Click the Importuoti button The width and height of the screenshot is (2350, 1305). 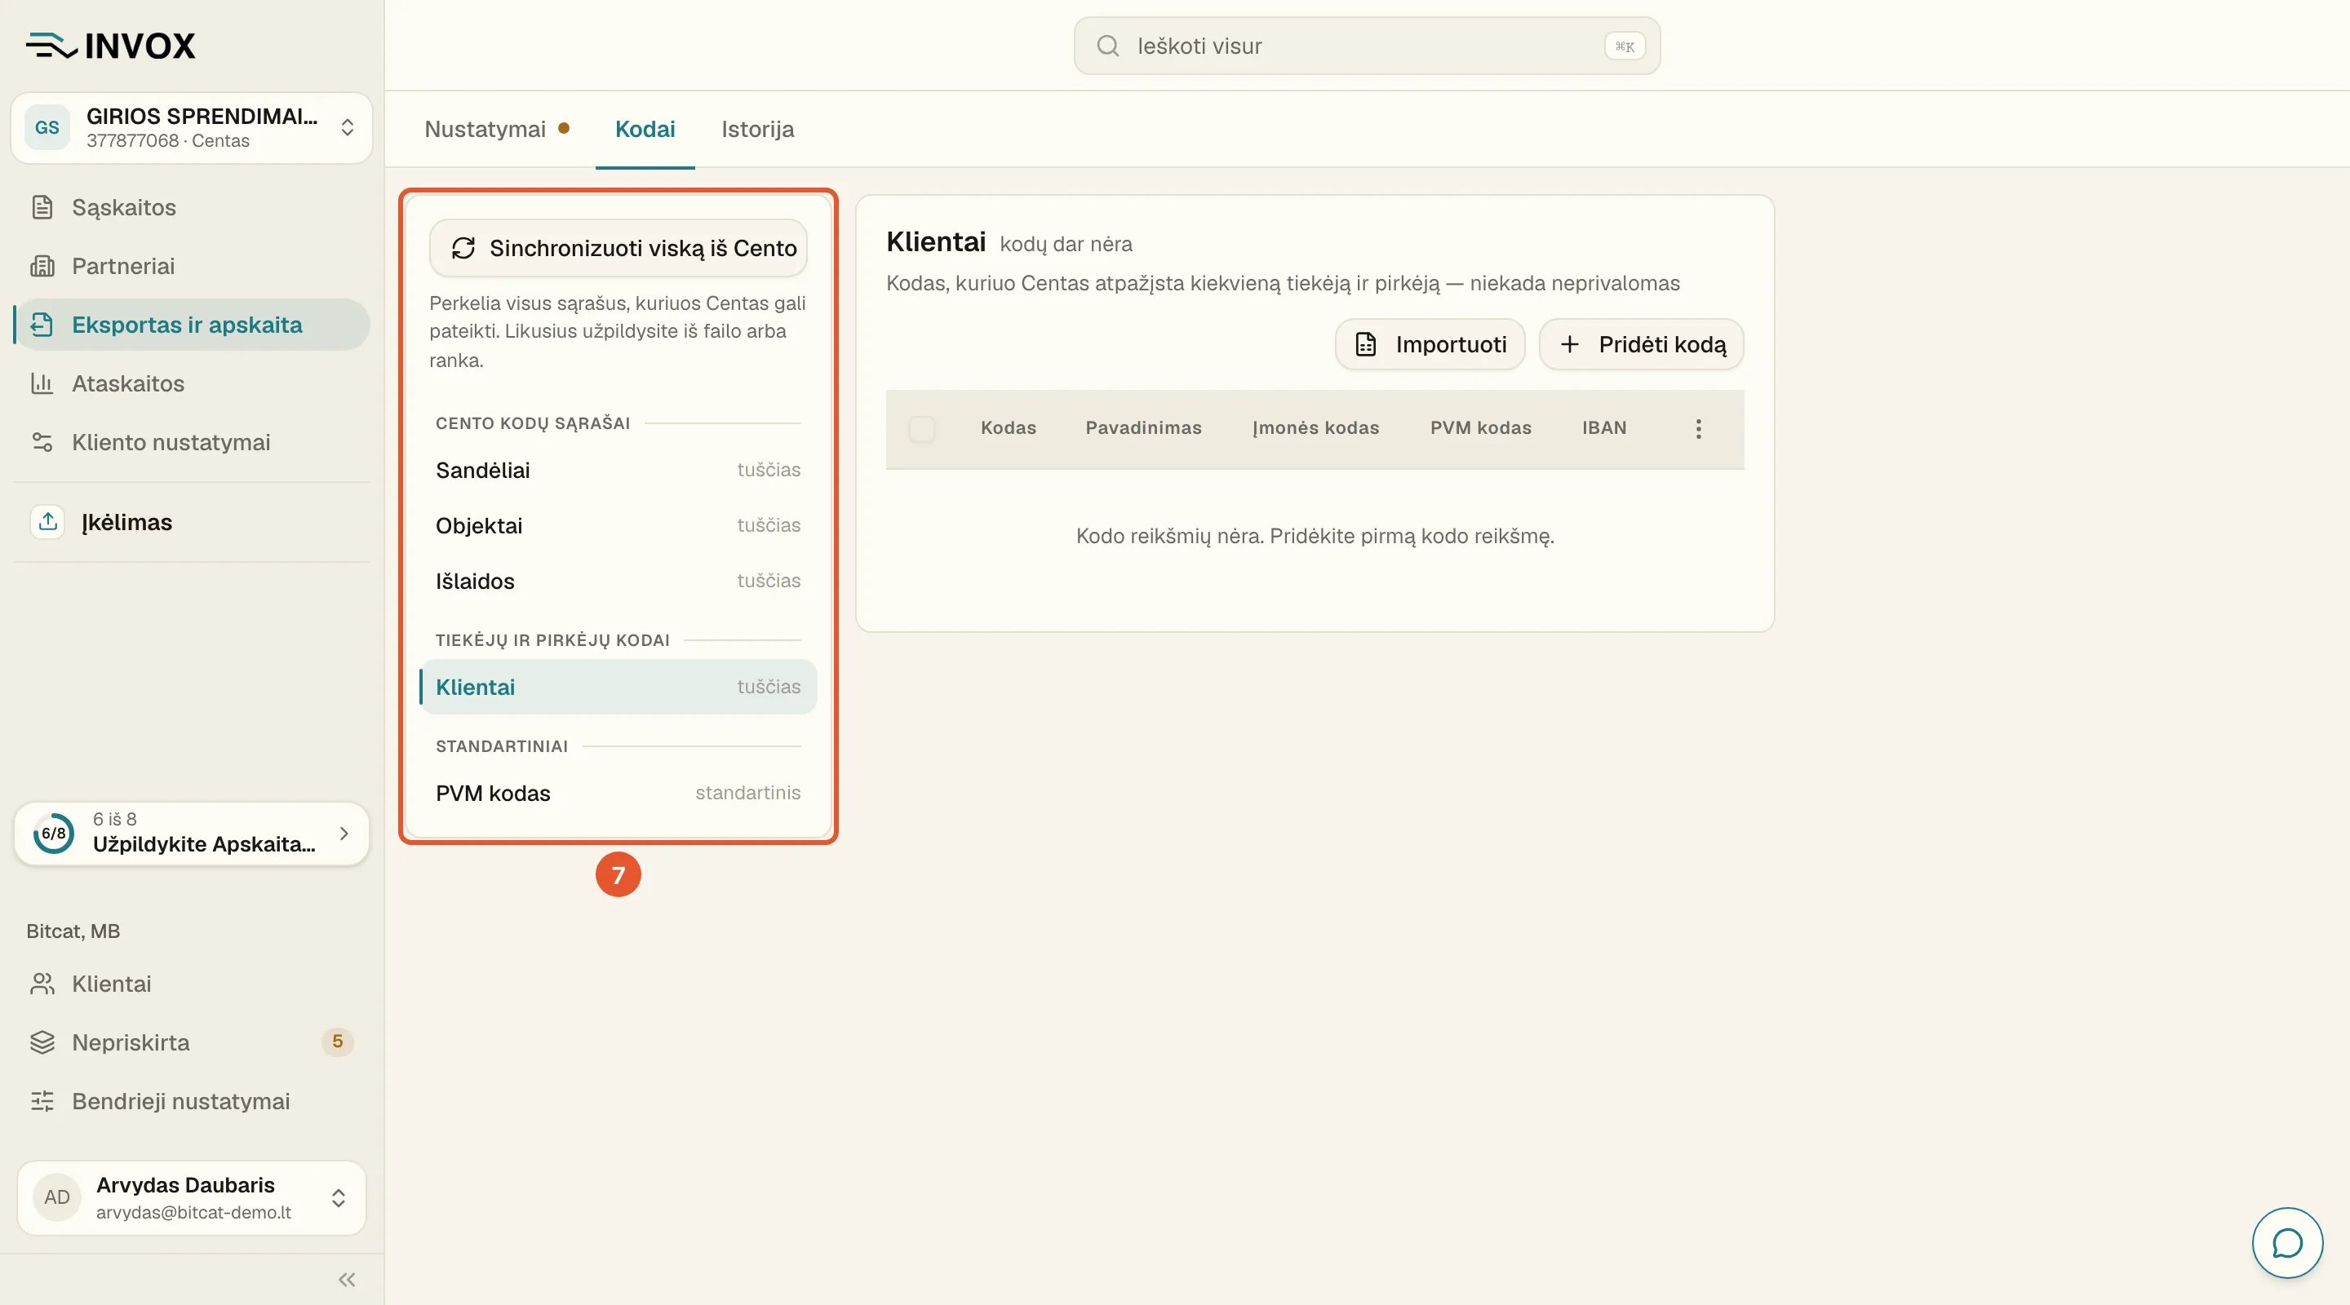1430,345
